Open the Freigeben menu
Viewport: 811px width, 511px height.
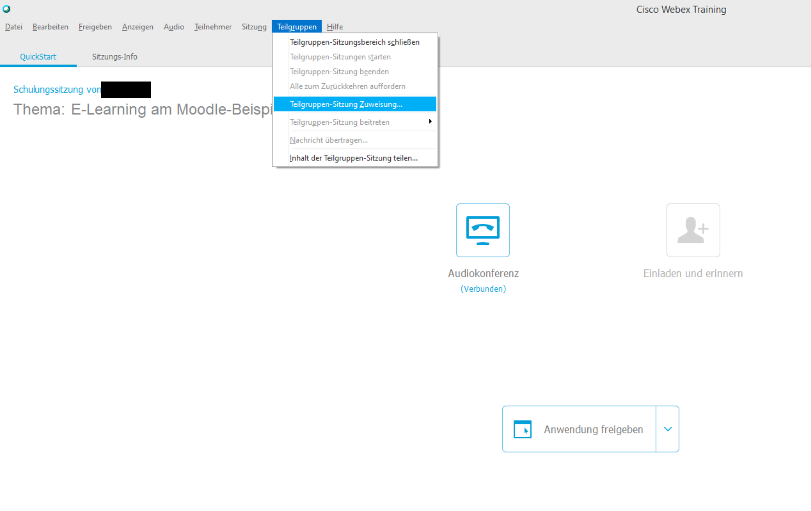coord(95,27)
